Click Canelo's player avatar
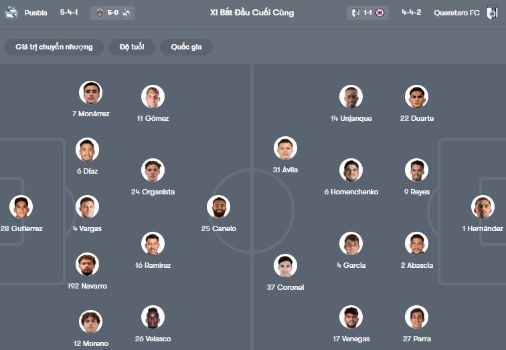 click(219, 207)
